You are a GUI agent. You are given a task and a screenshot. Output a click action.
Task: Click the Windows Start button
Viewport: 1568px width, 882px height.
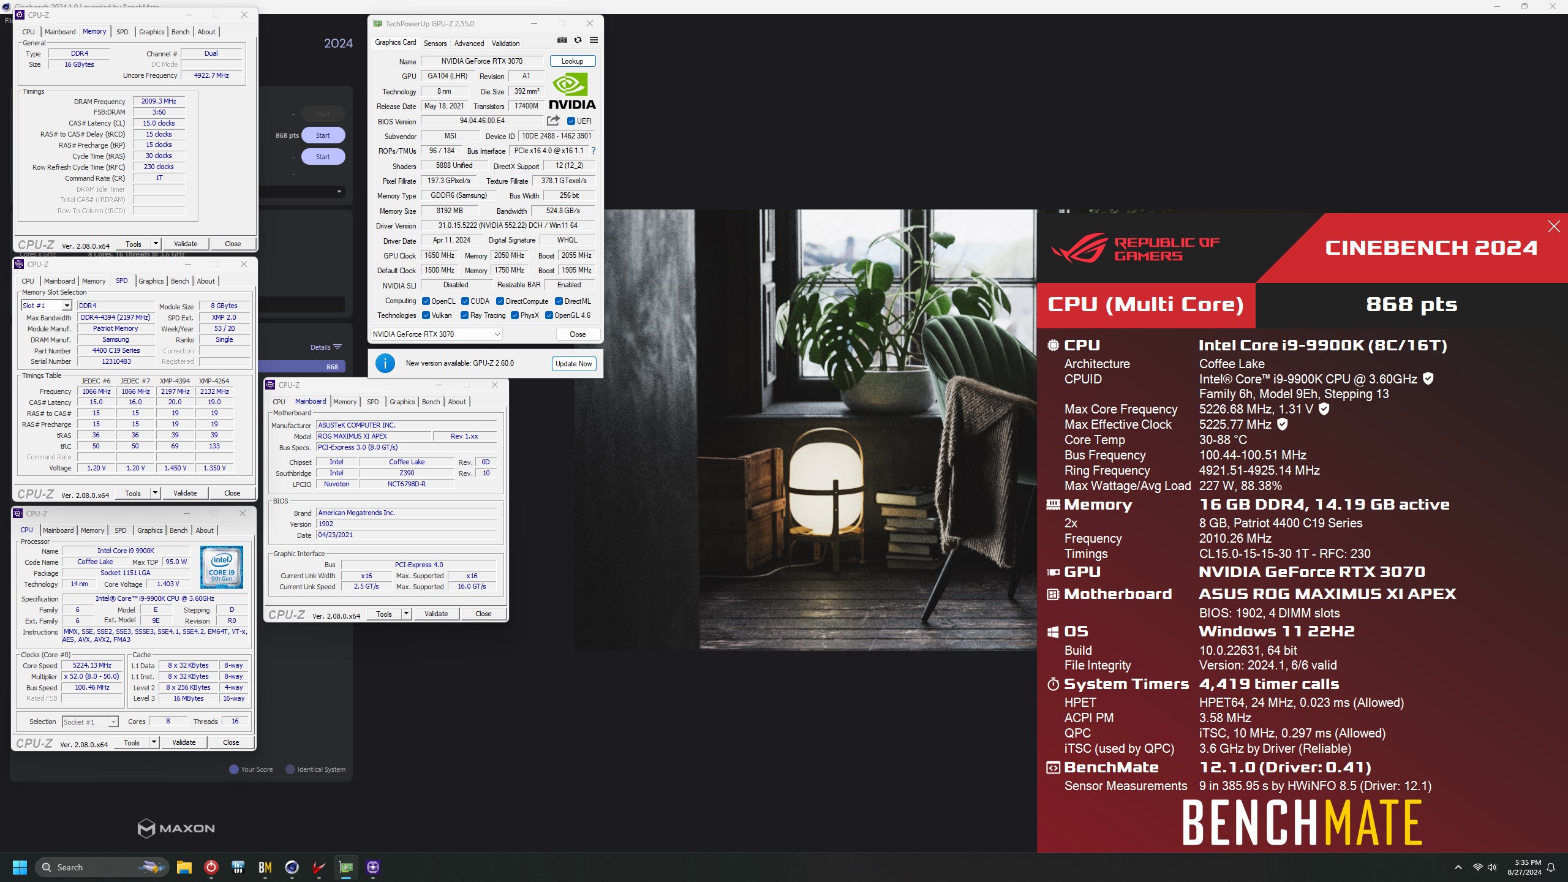(20, 867)
